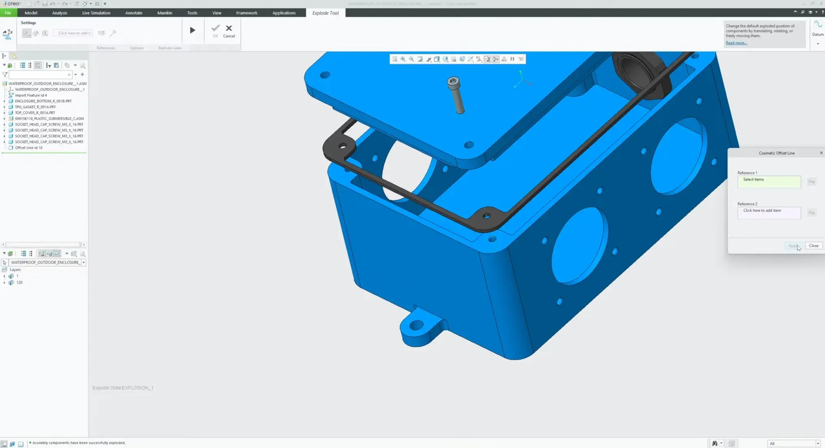Click the perspective view icon
This screenshot has width=825, height=448.
tap(462, 59)
